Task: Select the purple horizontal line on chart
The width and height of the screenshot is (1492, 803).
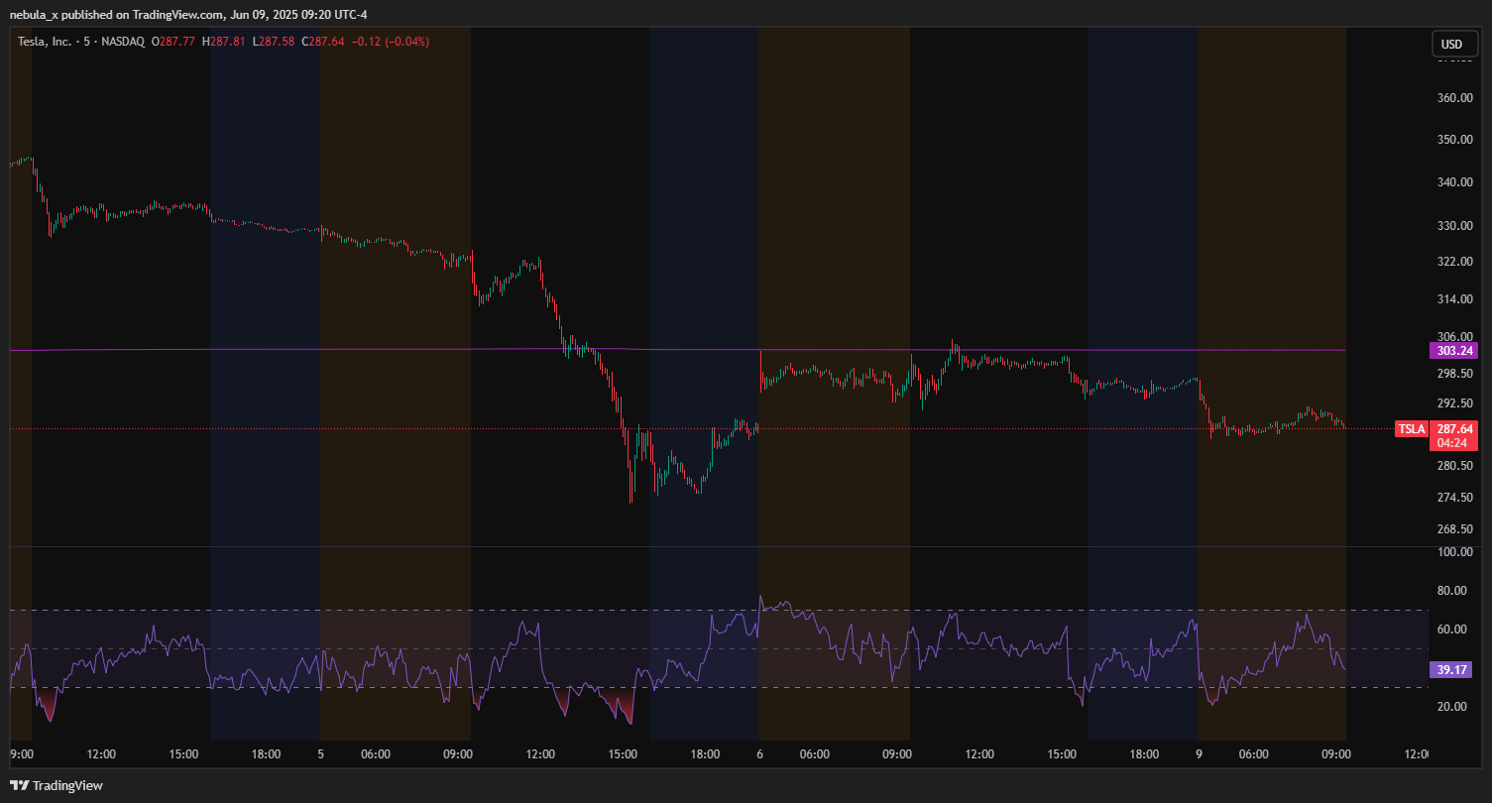Action: coord(677,350)
